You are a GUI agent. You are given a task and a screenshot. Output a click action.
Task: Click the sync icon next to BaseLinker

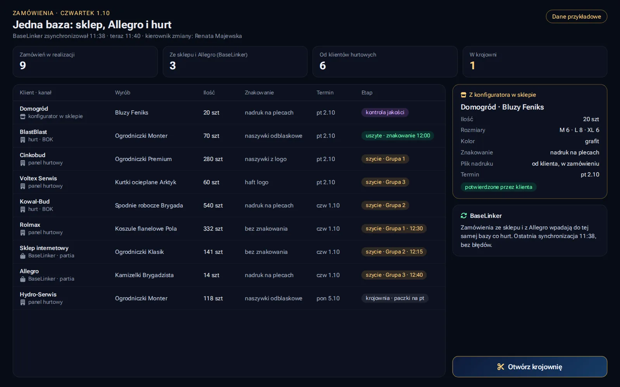tap(463, 216)
